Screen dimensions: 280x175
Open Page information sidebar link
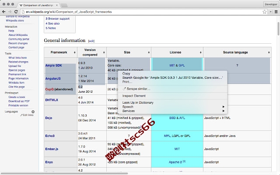(18, 78)
